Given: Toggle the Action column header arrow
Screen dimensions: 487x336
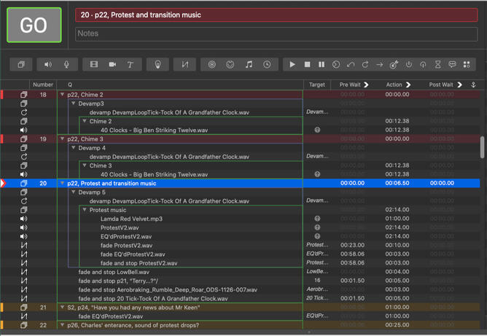Looking at the screenshot, I should click(x=408, y=85).
